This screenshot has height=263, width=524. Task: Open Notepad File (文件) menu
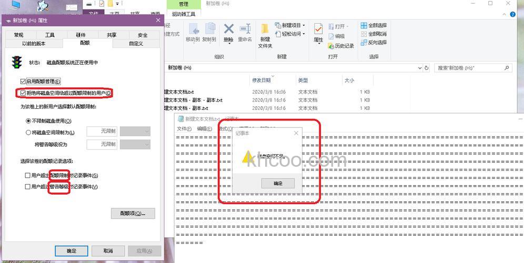point(184,129)
